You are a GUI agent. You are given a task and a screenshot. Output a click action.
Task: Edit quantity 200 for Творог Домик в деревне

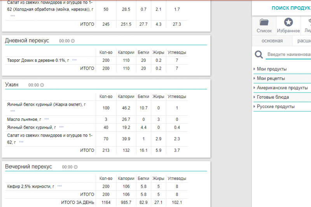[x=105, y=61]
